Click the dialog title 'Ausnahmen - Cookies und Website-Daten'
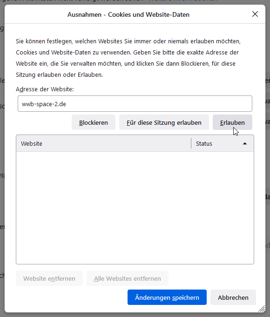Viewport: 270px width, 317px height. [128, 14]
